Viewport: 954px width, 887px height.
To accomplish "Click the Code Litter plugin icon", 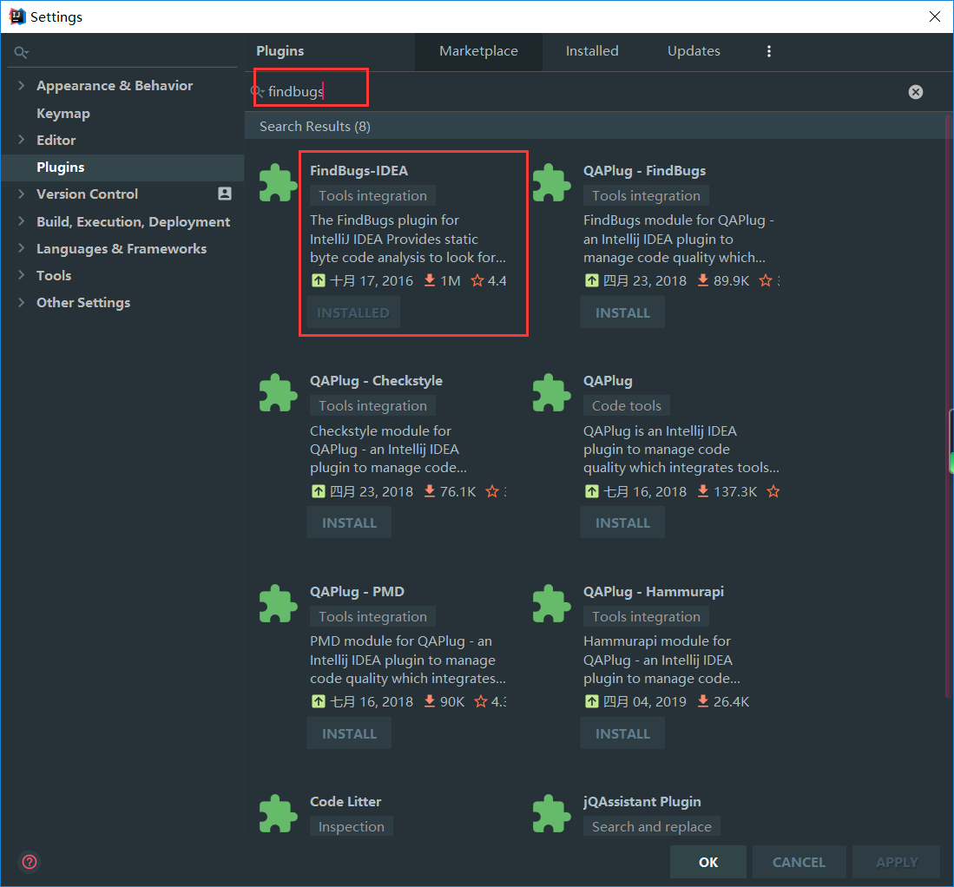I will [278, 814].
